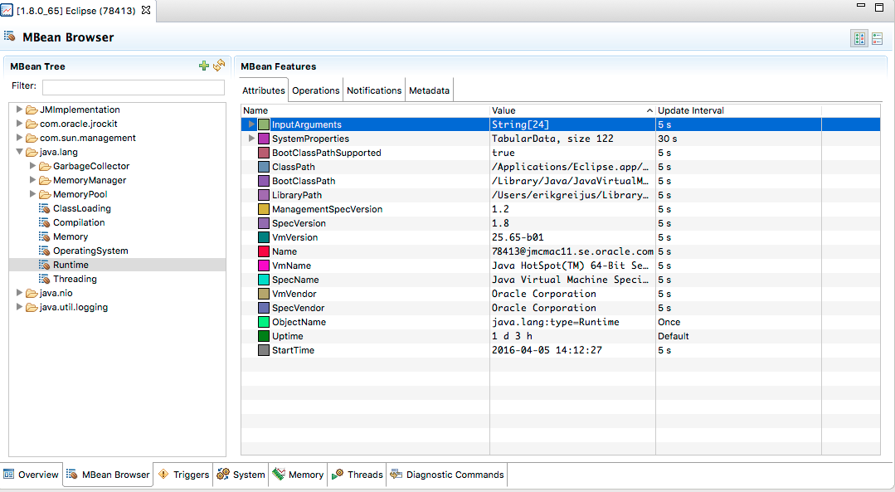The height and width of the screenshot is (492, 895).
Task: Click the Threading MBean icon in tree
Action: [44, 279]
